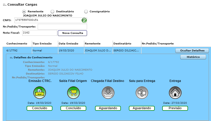Focus the Nr.Pedido/Transporte input field
This screenshot has width=211, height=121.
pyautogui.click(x=62, y=27)
